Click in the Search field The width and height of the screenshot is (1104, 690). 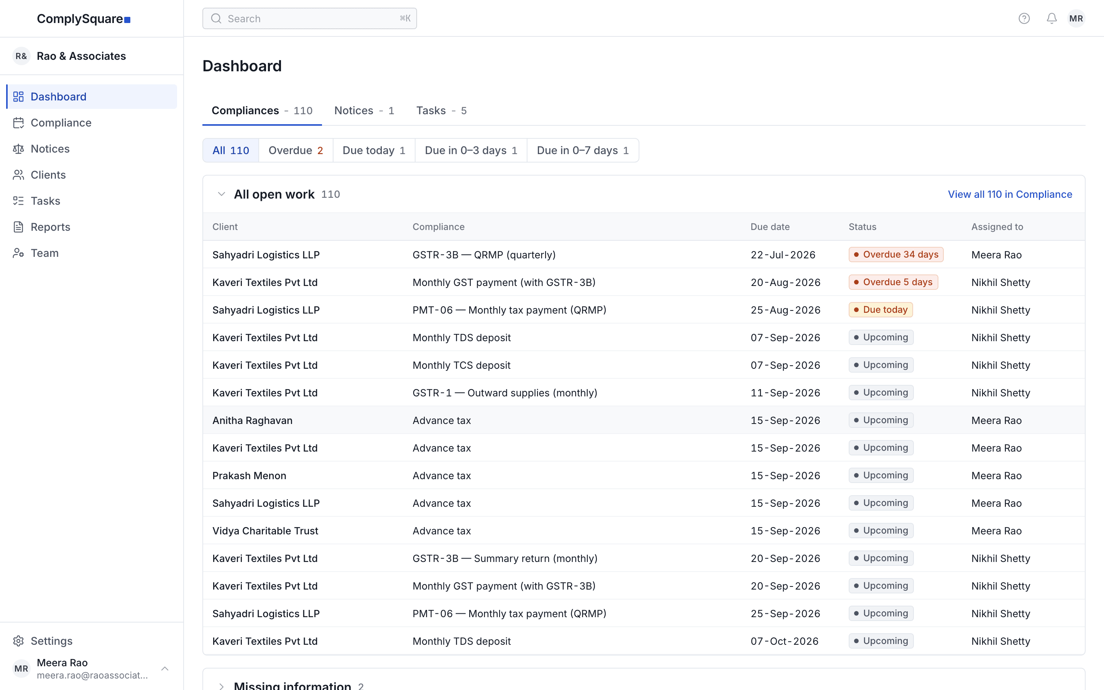[x=310, y=18]
